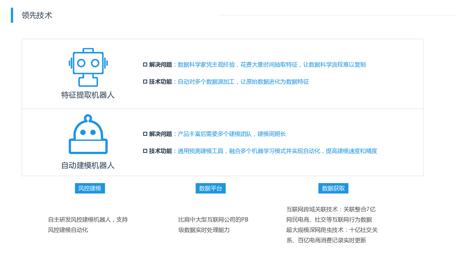Click paragraph about PB级数据实时处理能力
This screenshot has width=456, height=256.
[213, 225]
